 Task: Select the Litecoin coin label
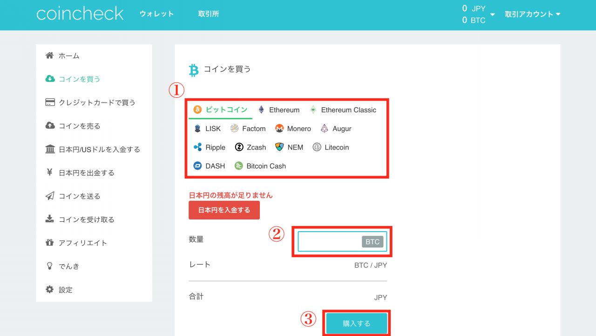(337, 147)
